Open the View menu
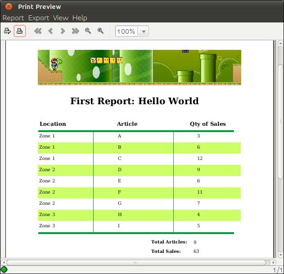The image size is (284, 274). tap(60, 18)
